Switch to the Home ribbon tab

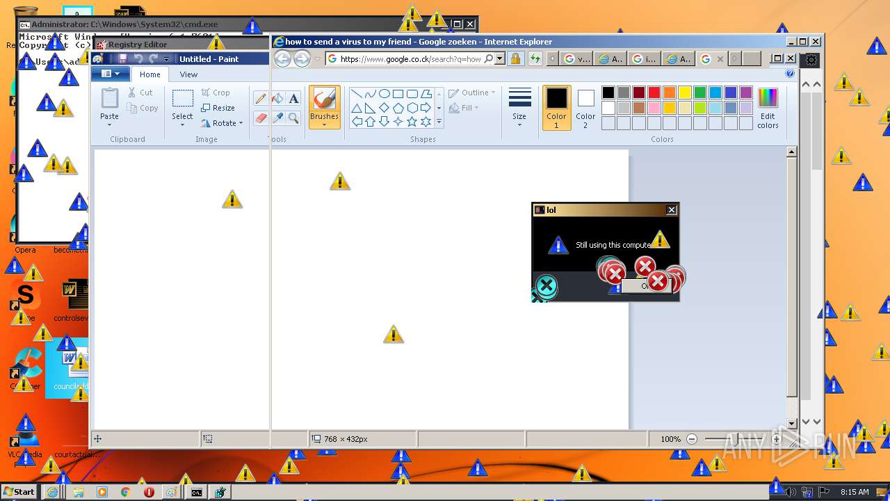(x=150, y=74)
